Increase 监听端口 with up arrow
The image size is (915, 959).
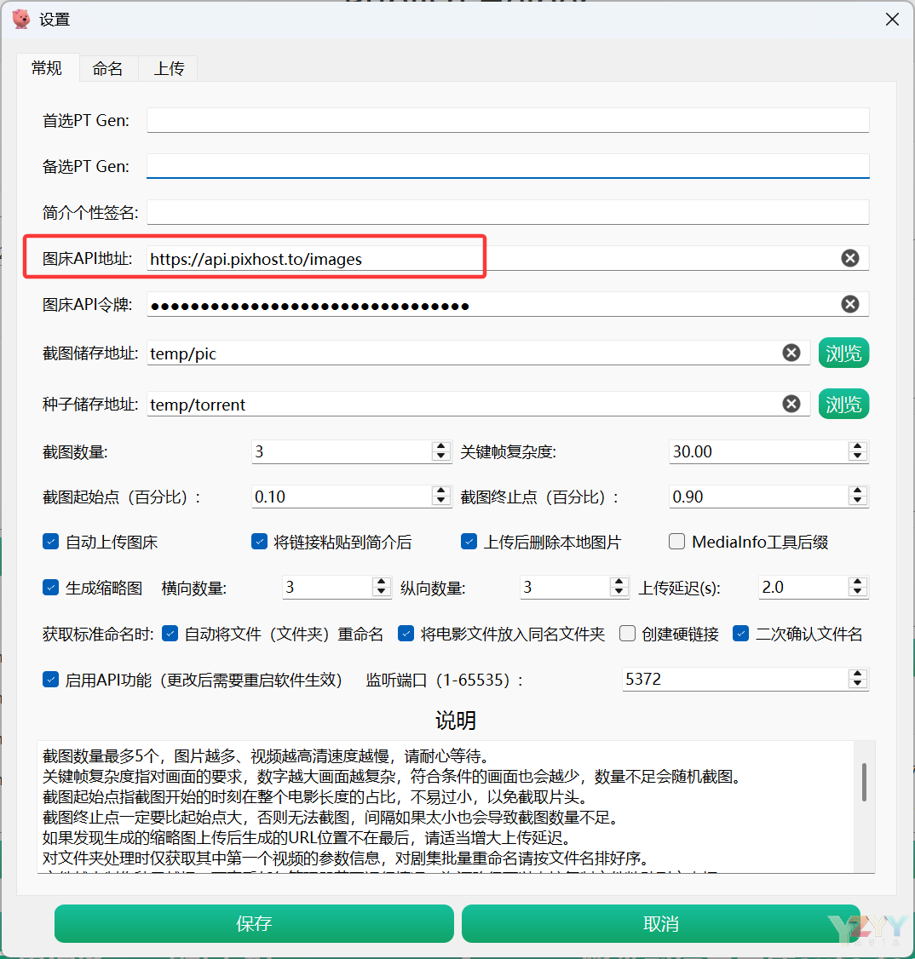pos(858,674)
